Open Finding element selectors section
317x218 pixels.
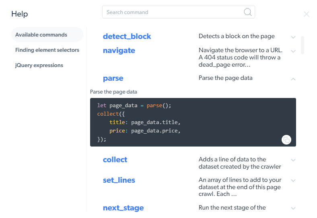coord(47,50)
